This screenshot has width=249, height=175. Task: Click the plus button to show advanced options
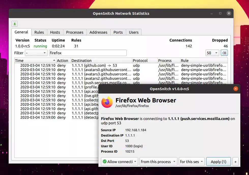pyautogui.click(x=236, y=162)
